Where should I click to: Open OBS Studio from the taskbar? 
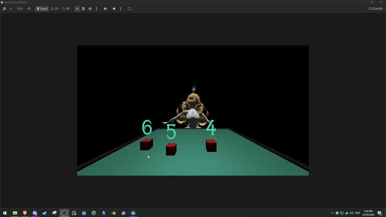pyautogui.click(x=64, y=213)
